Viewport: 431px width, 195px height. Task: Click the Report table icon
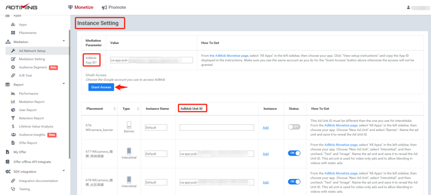click(x=8, y=85)
